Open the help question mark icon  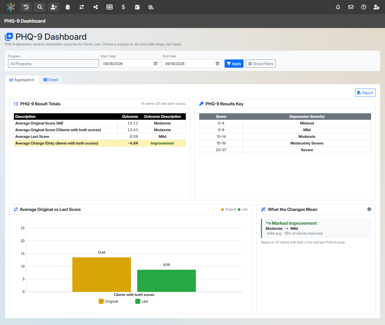coord(364,7)
